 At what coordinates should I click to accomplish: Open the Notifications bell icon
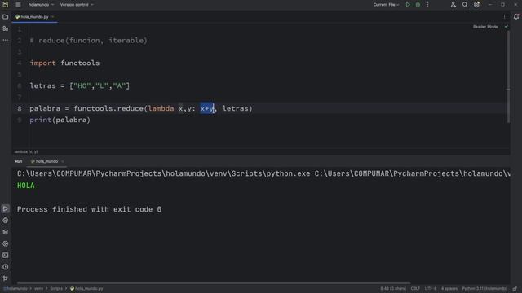(516, 16)
